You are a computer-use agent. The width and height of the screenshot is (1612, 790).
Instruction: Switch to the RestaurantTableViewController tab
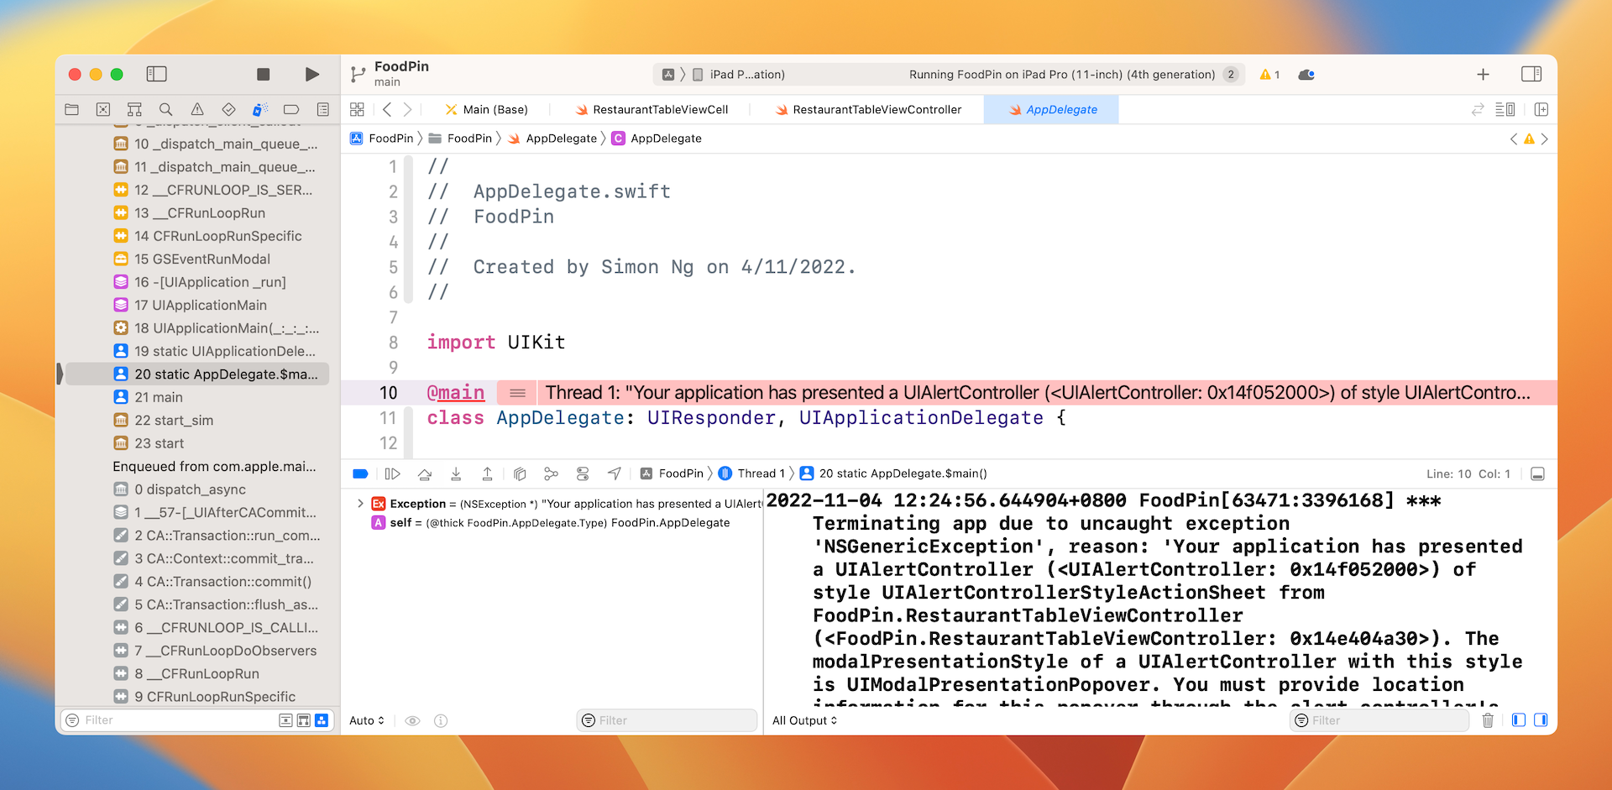tap(876, 109)
